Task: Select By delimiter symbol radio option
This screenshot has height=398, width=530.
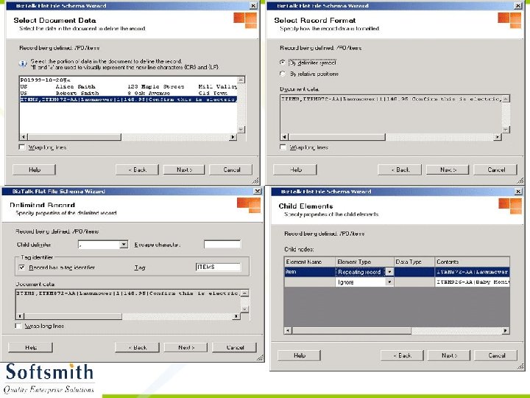Action: pos(283,62)
